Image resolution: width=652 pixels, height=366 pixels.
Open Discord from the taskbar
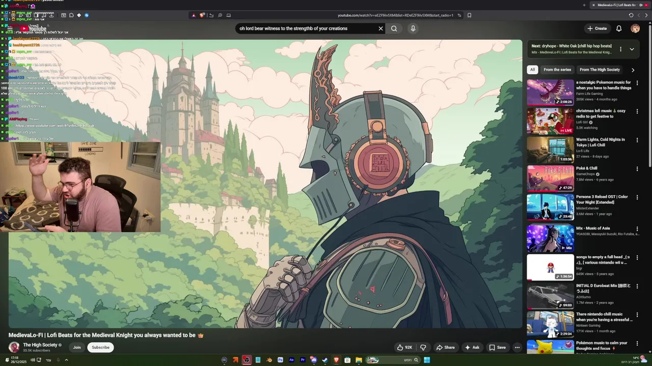(314, 360)
